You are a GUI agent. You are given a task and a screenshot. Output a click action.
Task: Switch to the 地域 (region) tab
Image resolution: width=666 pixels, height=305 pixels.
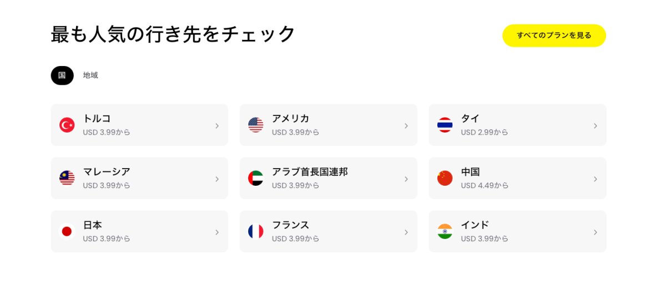click(90, 75)
